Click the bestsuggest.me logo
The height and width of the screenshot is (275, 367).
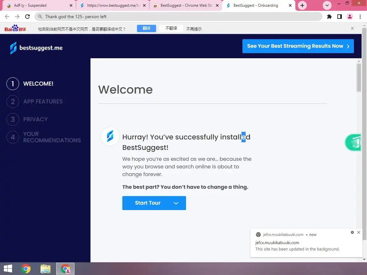click(x=36, y=48)
